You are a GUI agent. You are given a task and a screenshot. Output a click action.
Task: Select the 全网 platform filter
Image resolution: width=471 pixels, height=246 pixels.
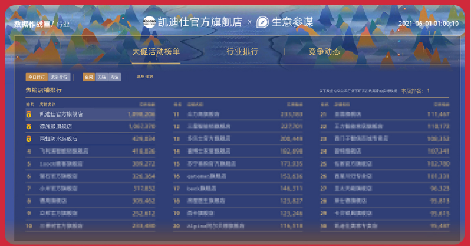88,77
